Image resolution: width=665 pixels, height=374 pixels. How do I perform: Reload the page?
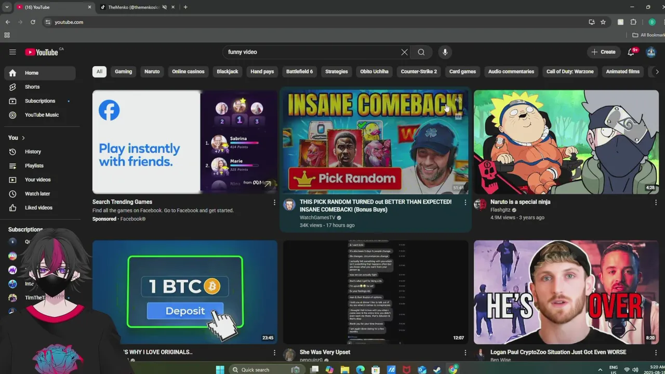[33, 22]
